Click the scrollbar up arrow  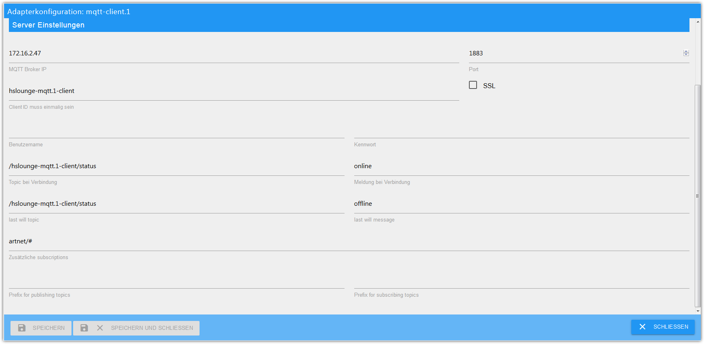[x=698, y=21]
